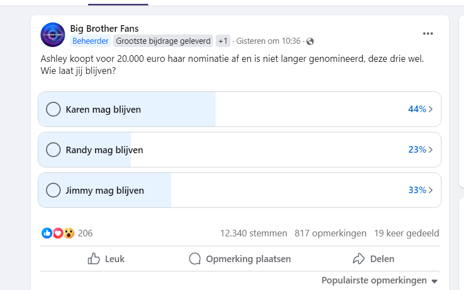Choose Jimmy mag blijven radio button
Screen dimensions: 464x290
point(53,190)
